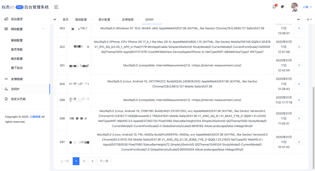Delete record row 302
315x171 pixels.
click(299, 47)
